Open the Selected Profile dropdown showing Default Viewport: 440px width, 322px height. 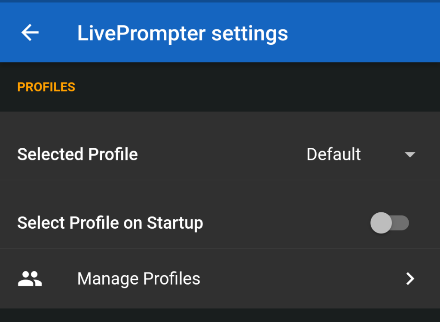[x=361, y=154]
